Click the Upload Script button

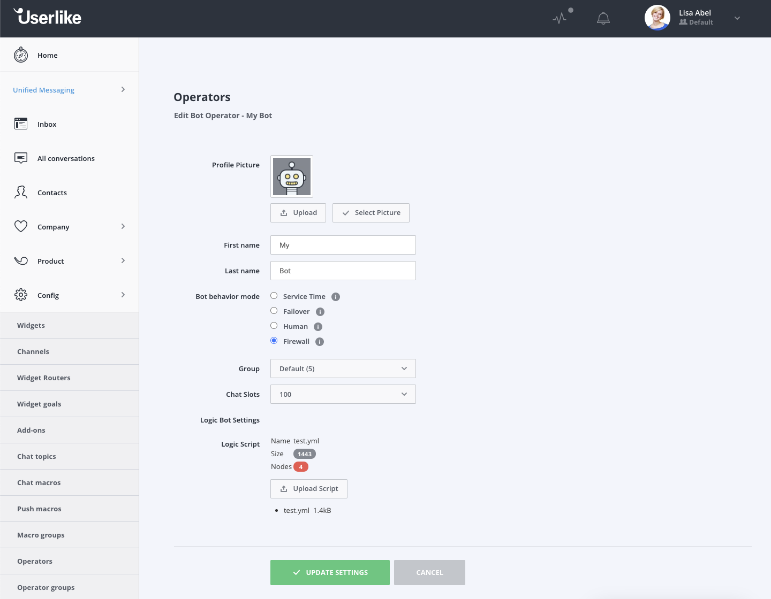pos(309,489)
